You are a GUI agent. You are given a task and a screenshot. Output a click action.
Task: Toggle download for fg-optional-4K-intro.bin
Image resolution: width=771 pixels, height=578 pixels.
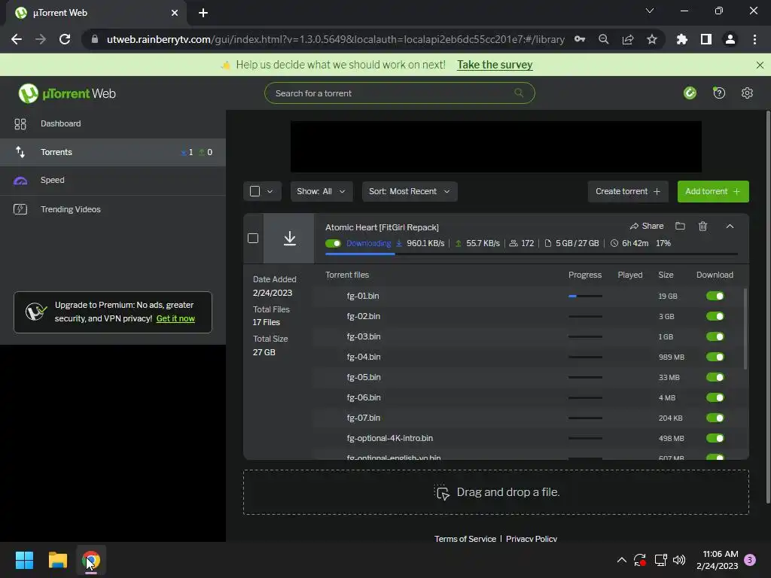pos(715,438)
